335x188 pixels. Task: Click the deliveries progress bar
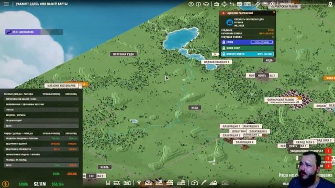(34, 32)
